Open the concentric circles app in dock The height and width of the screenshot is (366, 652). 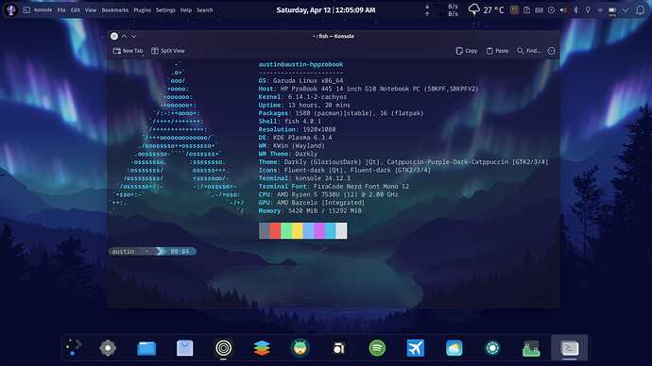click(x=223, y=348)
